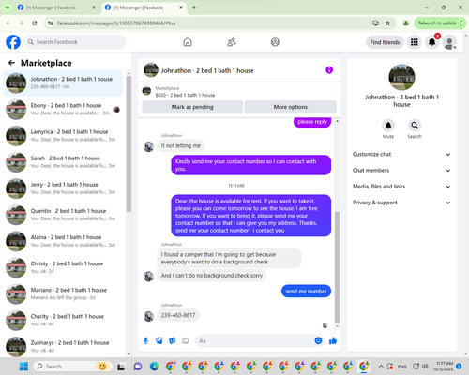Click the Home icon in top navigation

[188, 42]
